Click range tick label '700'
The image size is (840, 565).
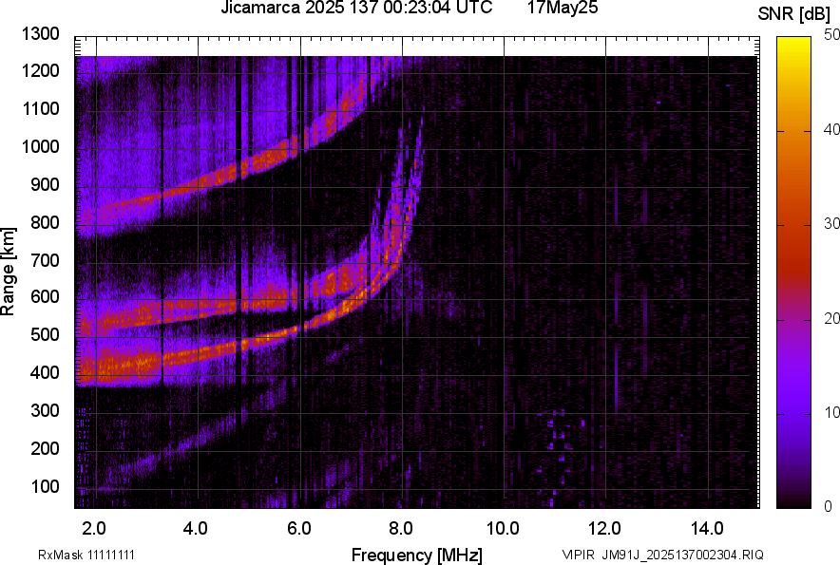pyautogui.click(x=45, y=260)
